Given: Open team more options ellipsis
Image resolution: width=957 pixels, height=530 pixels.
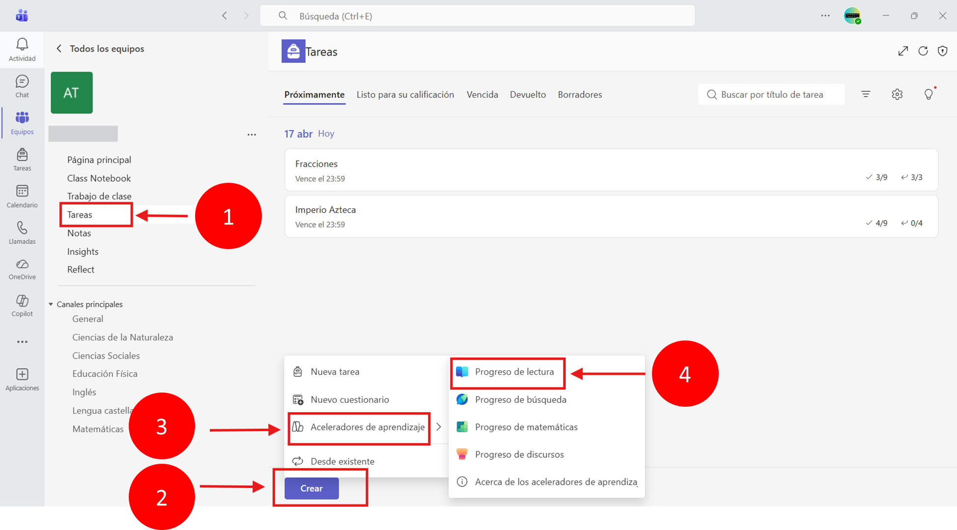Looking at the screenshot, I should pyautogui.click(x=252, y=135).
